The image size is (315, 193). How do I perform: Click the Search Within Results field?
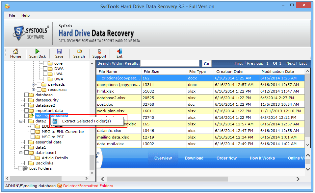click(x=170, y=63)
